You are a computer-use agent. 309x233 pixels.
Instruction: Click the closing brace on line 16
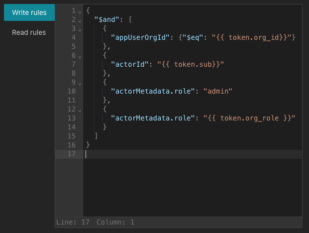coord(88,145)
